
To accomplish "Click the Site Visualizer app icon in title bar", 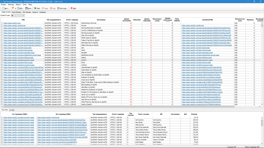I will click(1, 2).
